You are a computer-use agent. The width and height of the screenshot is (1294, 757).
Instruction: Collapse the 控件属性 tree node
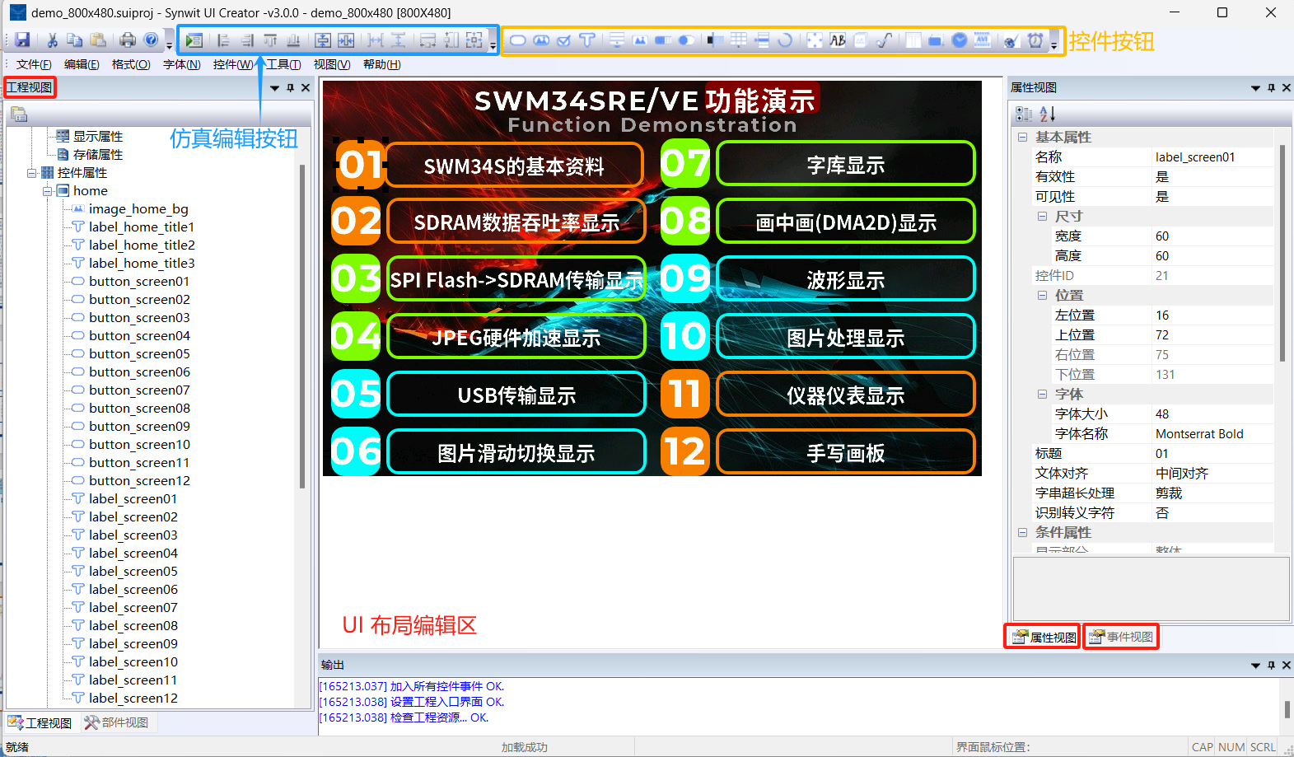tap(31, 173)
